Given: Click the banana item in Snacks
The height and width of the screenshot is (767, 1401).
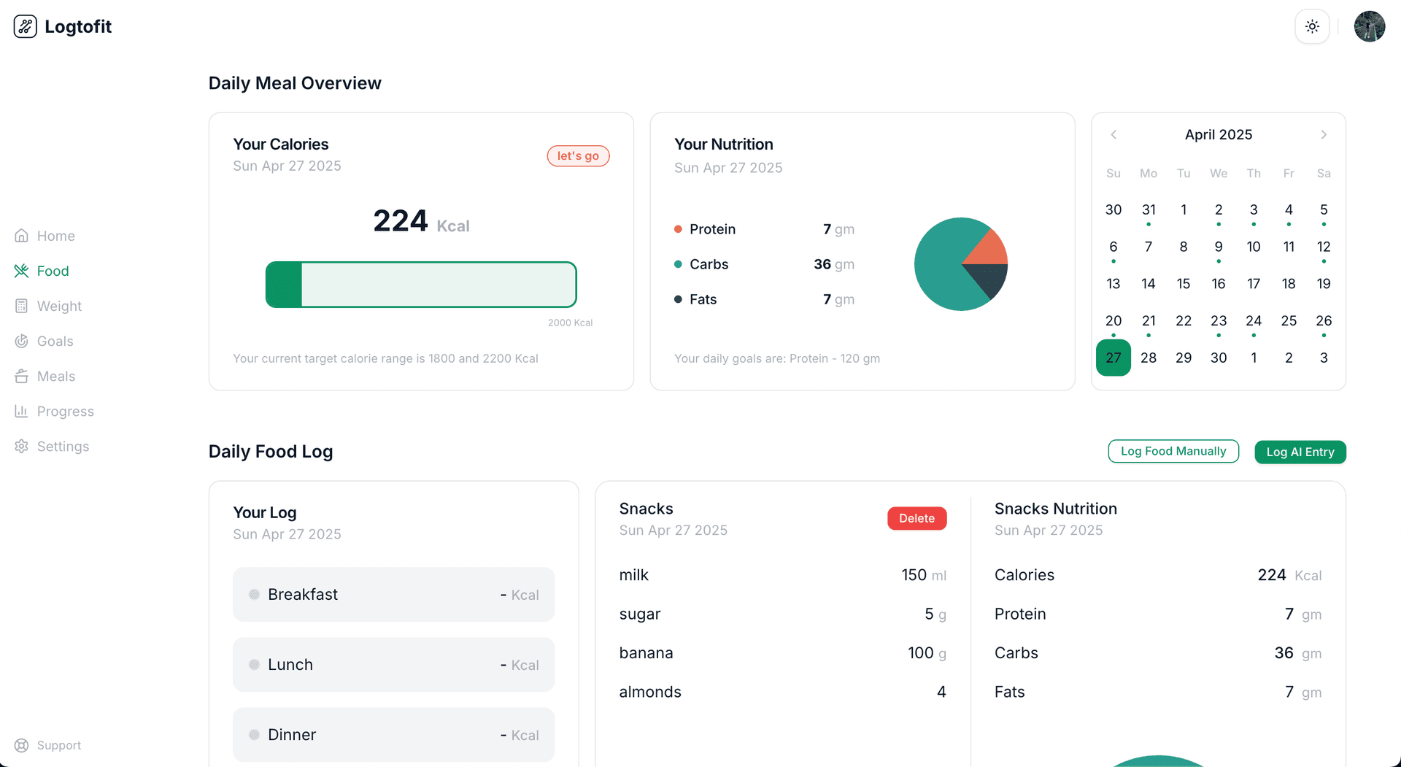Looking at the screenshot, I should 782,652.
